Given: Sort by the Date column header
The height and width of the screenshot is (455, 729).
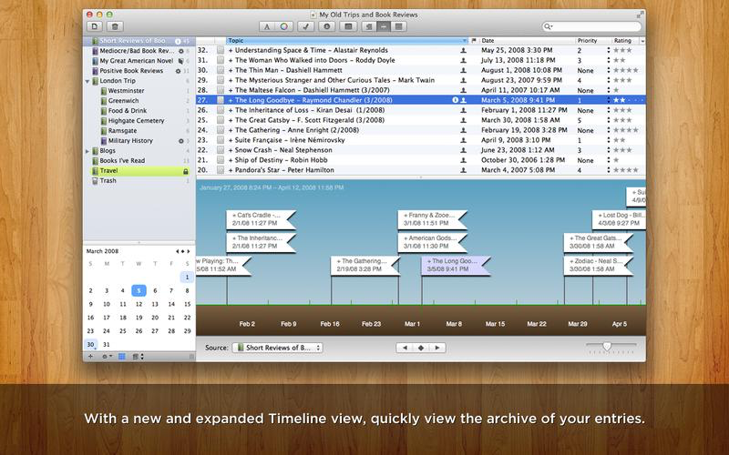Looking at the screenshot, I should point(524,41).
